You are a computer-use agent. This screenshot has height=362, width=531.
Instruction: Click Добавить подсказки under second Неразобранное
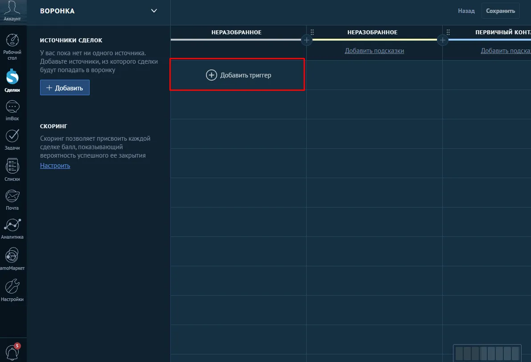click(x=374, y=51)
